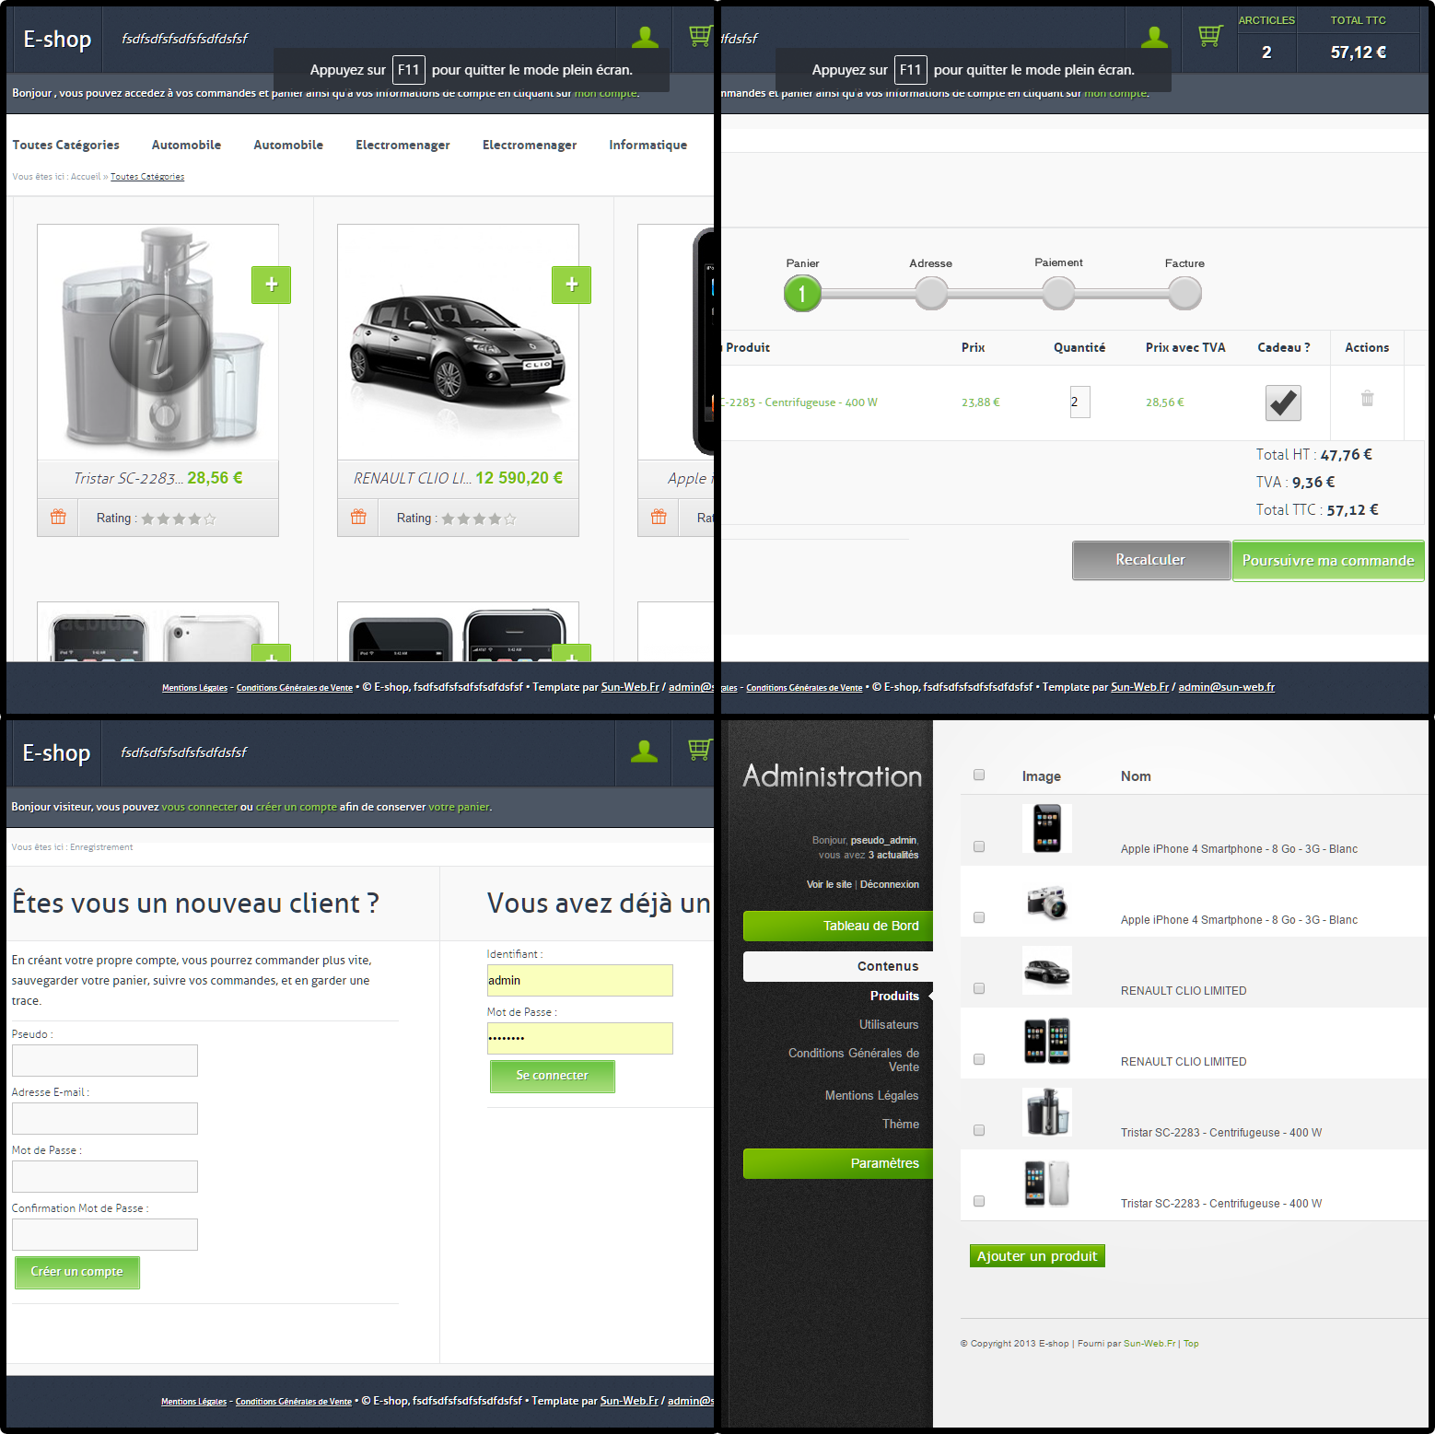Add the Tristar centrifugeuse via the plus icon
Screen dimensions: 1435x1434
click(271, 286)
